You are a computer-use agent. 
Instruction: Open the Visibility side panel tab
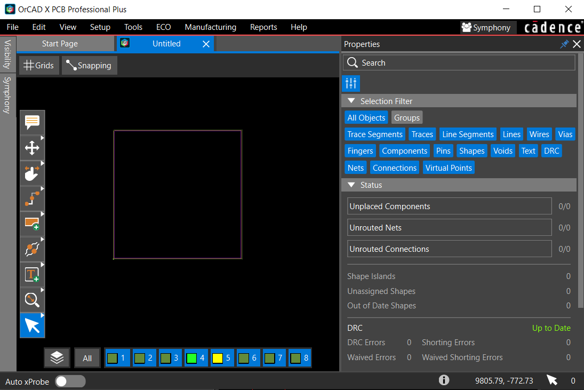tap(7, 54)
